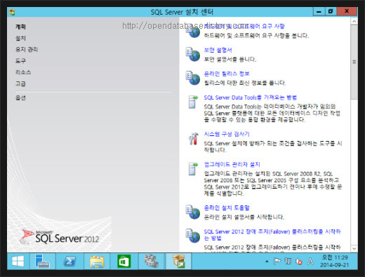Click the muted volume tray icon
365x277 pixels.
pos(299,261)
